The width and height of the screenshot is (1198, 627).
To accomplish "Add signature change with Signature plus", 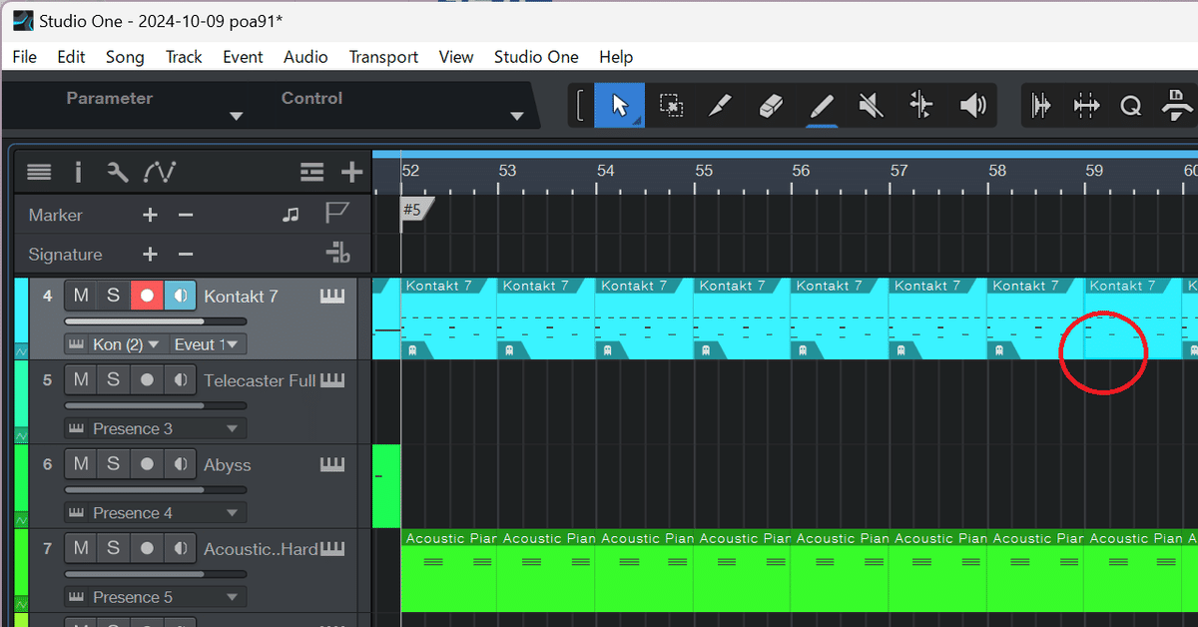I will (x=150, y=255).
